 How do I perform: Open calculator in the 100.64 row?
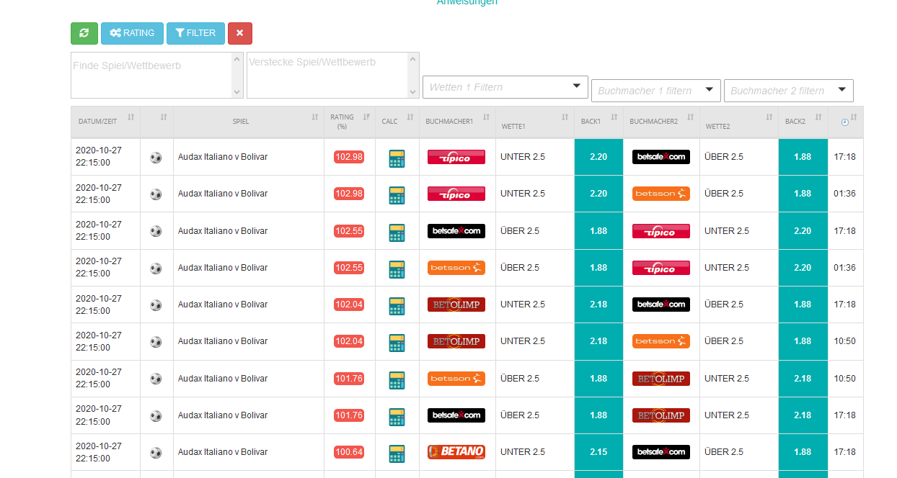397,453
